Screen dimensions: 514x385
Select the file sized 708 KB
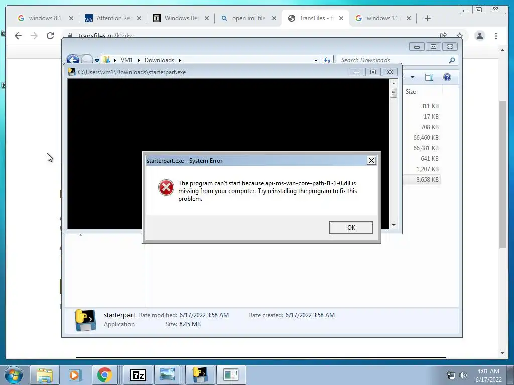tap(430, 127)
